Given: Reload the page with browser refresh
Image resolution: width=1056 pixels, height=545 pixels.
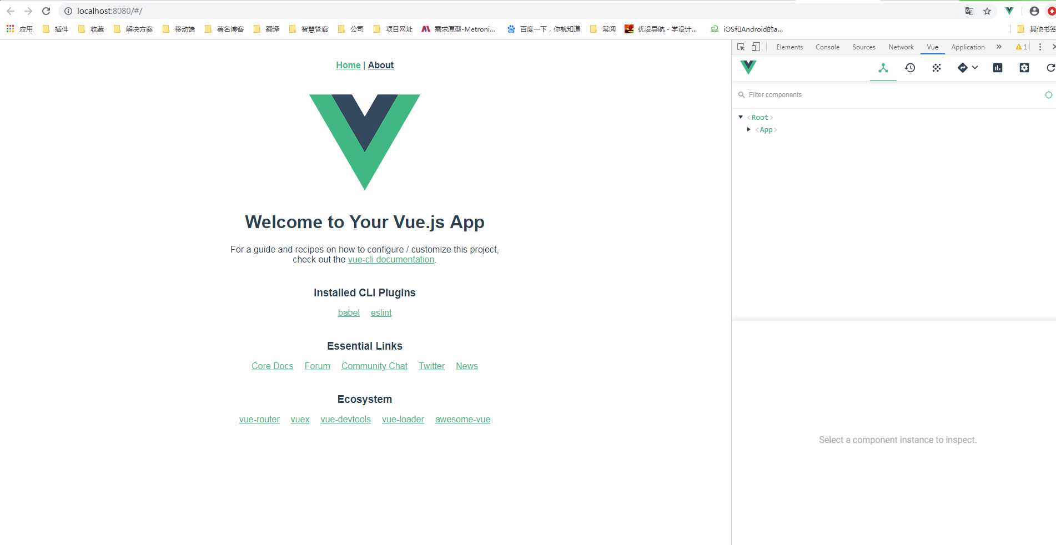Looking at the screenshot, I should point(46,11).
